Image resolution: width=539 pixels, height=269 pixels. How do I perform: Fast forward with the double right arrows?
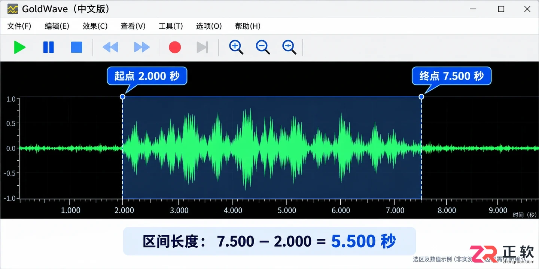coord(142,47)
